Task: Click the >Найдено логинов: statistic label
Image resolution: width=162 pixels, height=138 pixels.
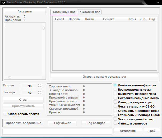Action: point(64,90)
